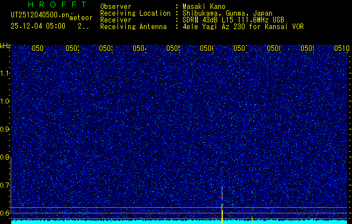The height and width of the screenshot is (224, 352).
Task: Click the 0508 time axis label
Action: (274, 48)
